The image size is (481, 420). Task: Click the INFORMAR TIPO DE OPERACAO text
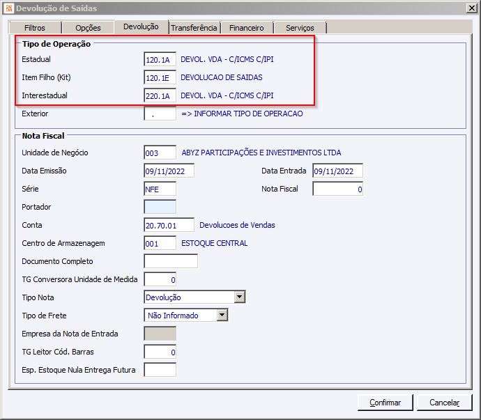point(248,114)
